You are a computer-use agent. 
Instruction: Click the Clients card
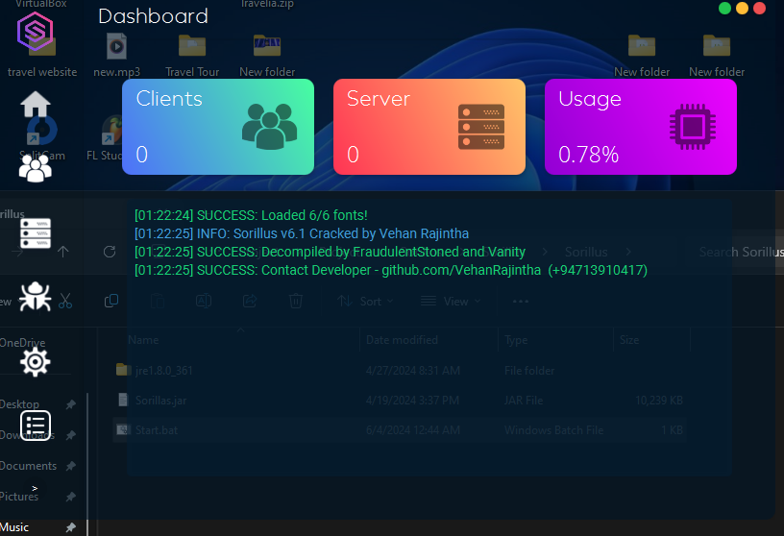[218, 127]
